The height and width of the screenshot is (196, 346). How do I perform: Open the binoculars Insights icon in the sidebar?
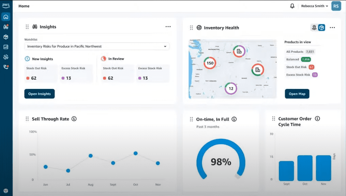tap(6, 27)
